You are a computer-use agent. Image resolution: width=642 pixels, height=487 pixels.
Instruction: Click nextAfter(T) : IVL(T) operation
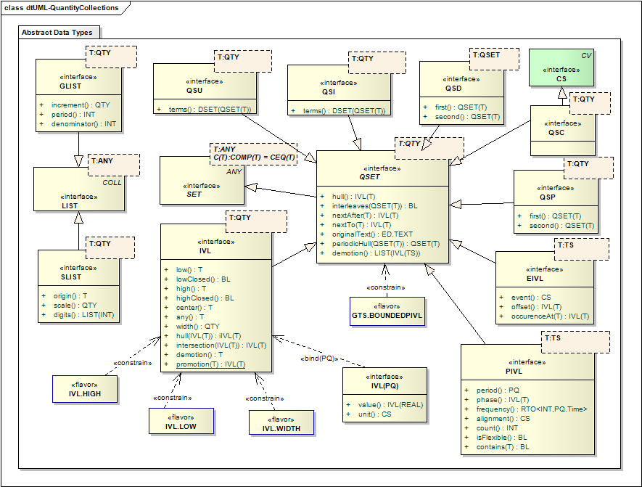365,215
